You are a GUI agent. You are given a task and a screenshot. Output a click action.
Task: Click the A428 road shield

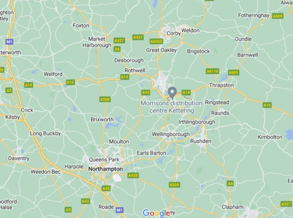133,176
